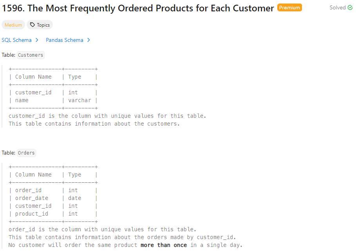Click the tag icon beside Topics
356x252 pixels.
[x=33, y=25]
